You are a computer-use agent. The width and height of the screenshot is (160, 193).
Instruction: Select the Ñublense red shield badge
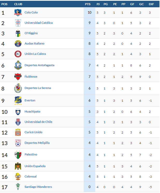(x=18, y=77)
